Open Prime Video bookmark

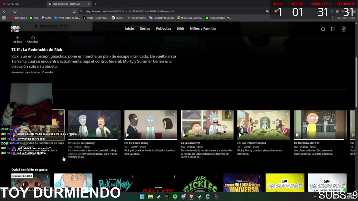click(x=67, y=18)
